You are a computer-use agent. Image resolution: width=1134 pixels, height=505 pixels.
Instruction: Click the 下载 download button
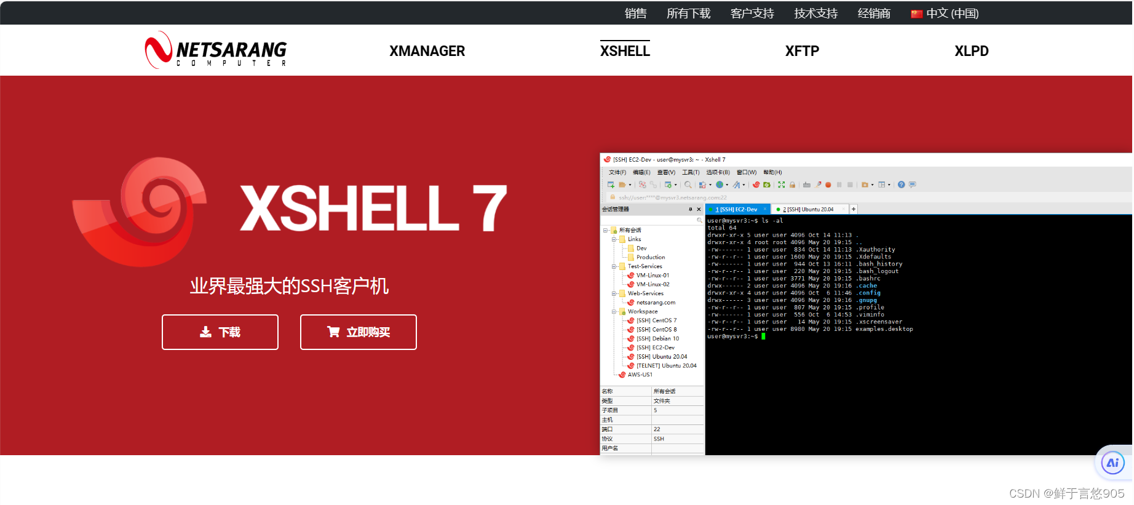click(220, 332)
